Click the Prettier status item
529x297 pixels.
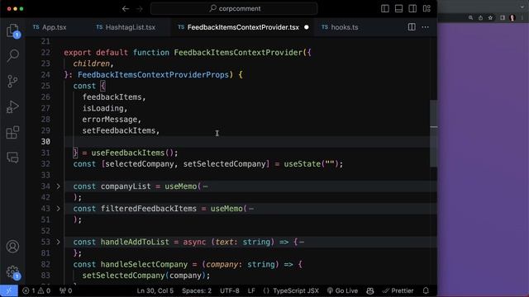point(398,290)
